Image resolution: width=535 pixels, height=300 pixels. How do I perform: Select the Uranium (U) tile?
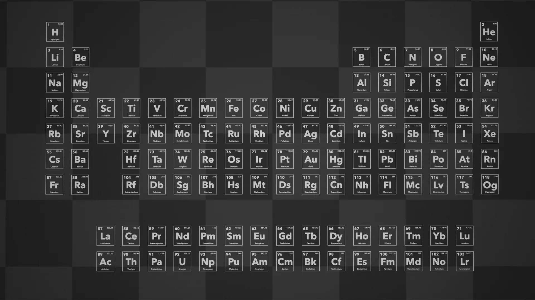coord(182,261)
